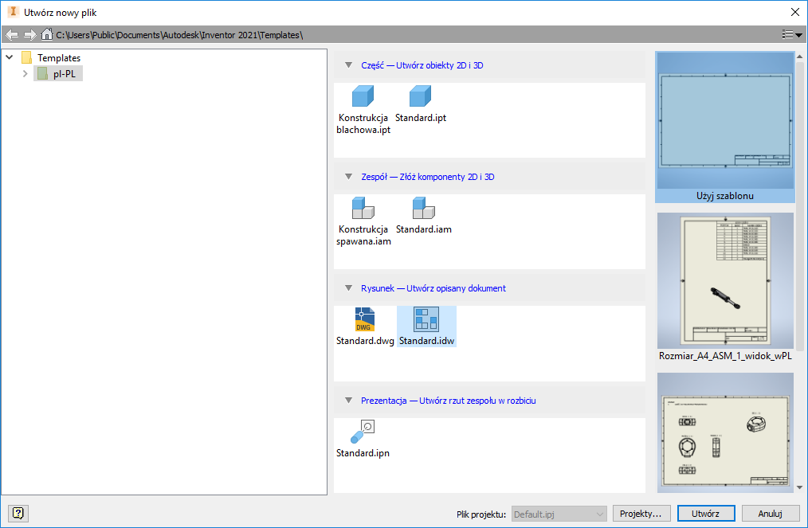This screenshot has height=528, width=808.
Task: Close the Utwórz nowy plik dialog
Action: [x=795, y=12]
